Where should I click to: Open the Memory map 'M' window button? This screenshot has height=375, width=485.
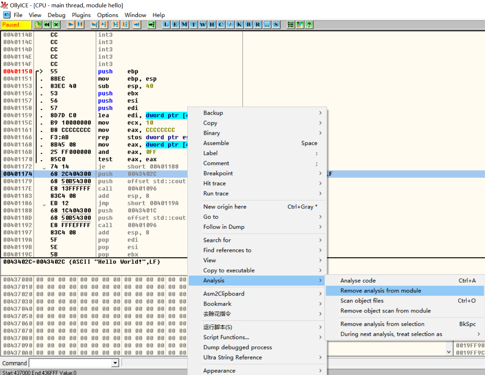pyautogui.click(x=184, y=25)
